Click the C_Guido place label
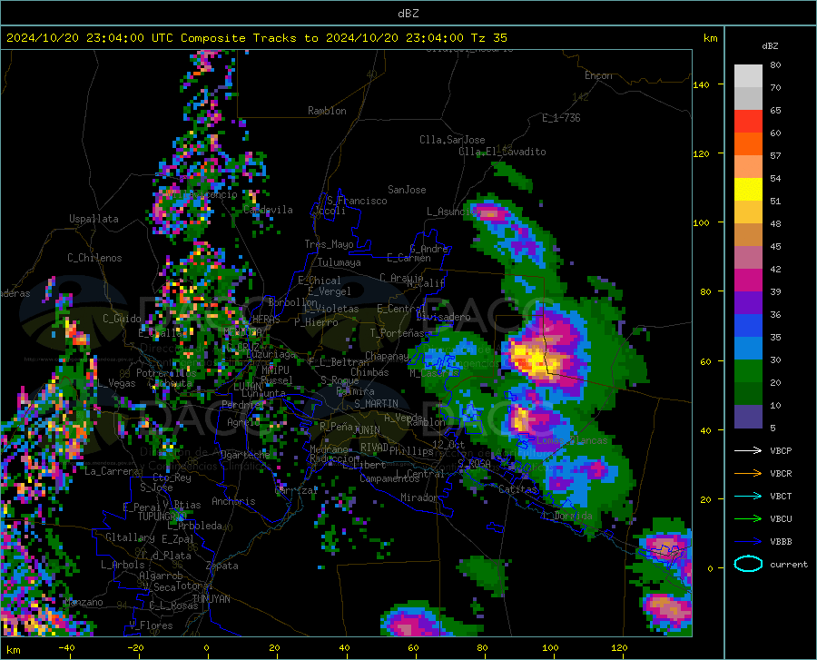This screenshot has width=817, height=660. click(x=122, y=319)
